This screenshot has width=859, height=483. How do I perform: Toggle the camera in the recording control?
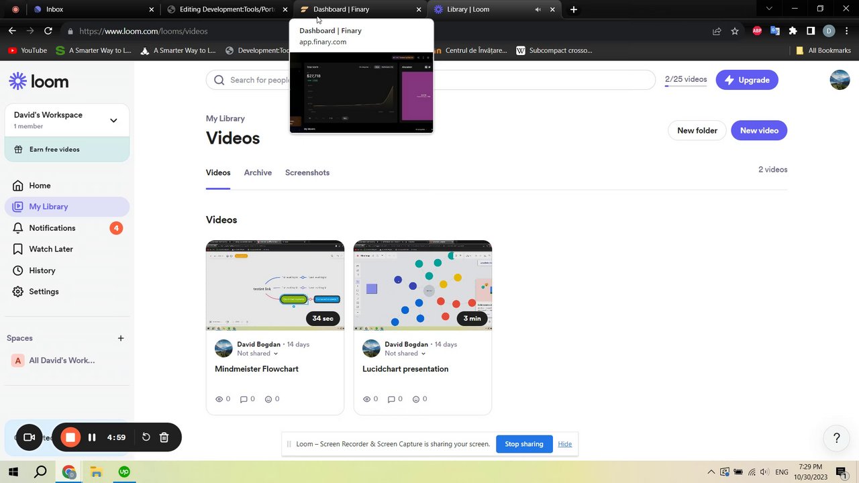[29, 437]
